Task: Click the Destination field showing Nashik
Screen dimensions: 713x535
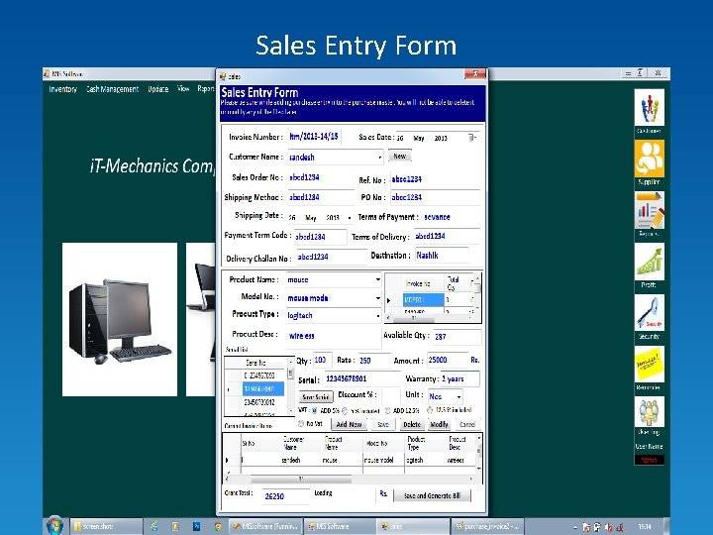Action: point(442,256)
